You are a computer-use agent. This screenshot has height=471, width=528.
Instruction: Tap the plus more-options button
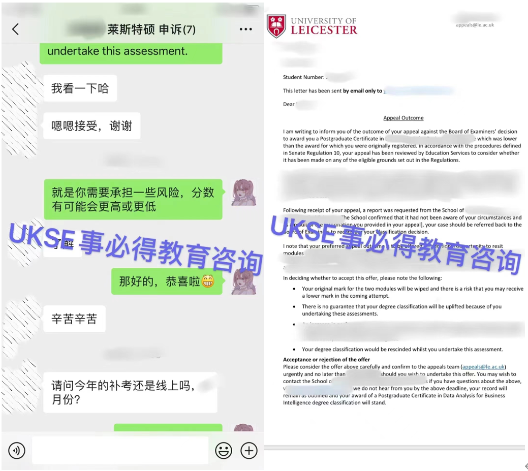click(249, 451)
